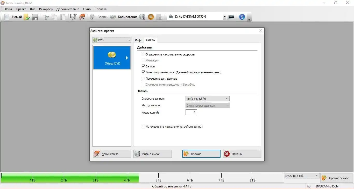This screenshot has height=189, width=354.
Task: Open the Файл menu
Action: [x=8, y=9]
